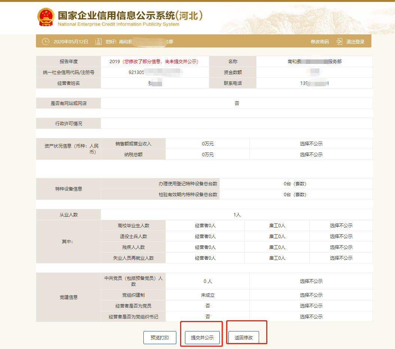395x349 pixels.
Task: Click the user badge icon before the greeting
Action: coord(98,41)
